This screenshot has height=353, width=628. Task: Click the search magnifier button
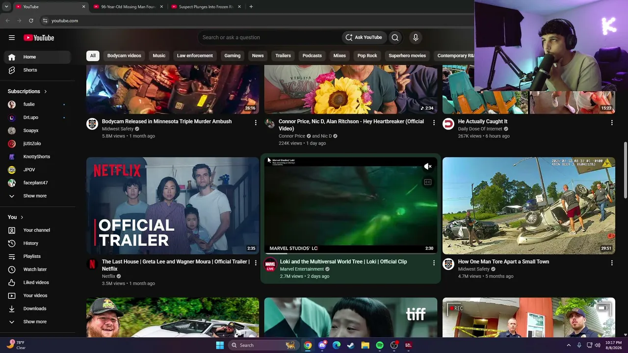395,37
